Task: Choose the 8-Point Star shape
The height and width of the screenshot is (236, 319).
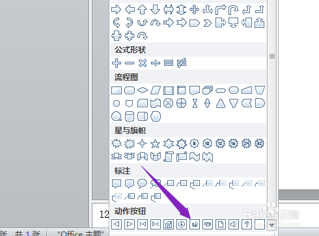Action: [195, 144]
